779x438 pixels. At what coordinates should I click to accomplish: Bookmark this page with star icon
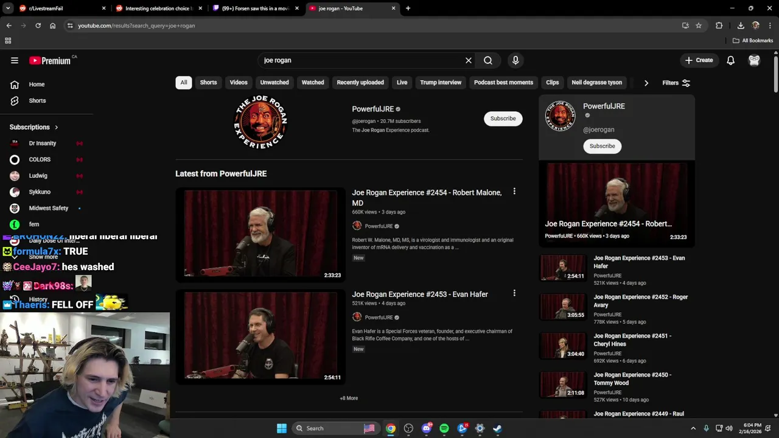tap(699, 26)
